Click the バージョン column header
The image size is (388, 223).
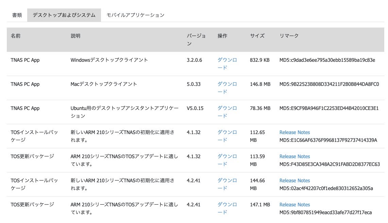tap(196, 39)
